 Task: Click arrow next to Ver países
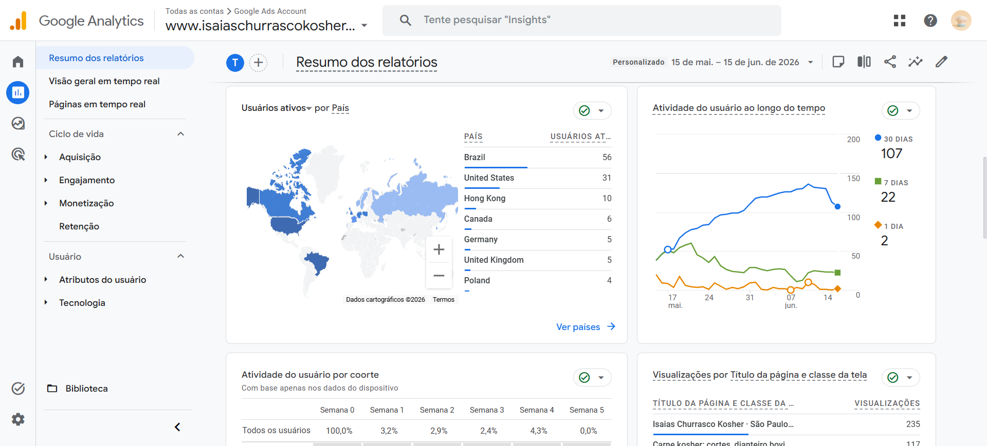(x=611, y=326)
